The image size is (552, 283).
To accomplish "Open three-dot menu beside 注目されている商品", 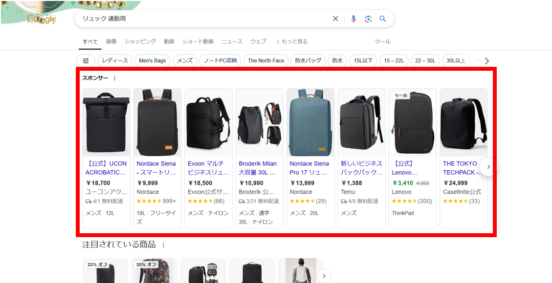I will click(164, 245).
